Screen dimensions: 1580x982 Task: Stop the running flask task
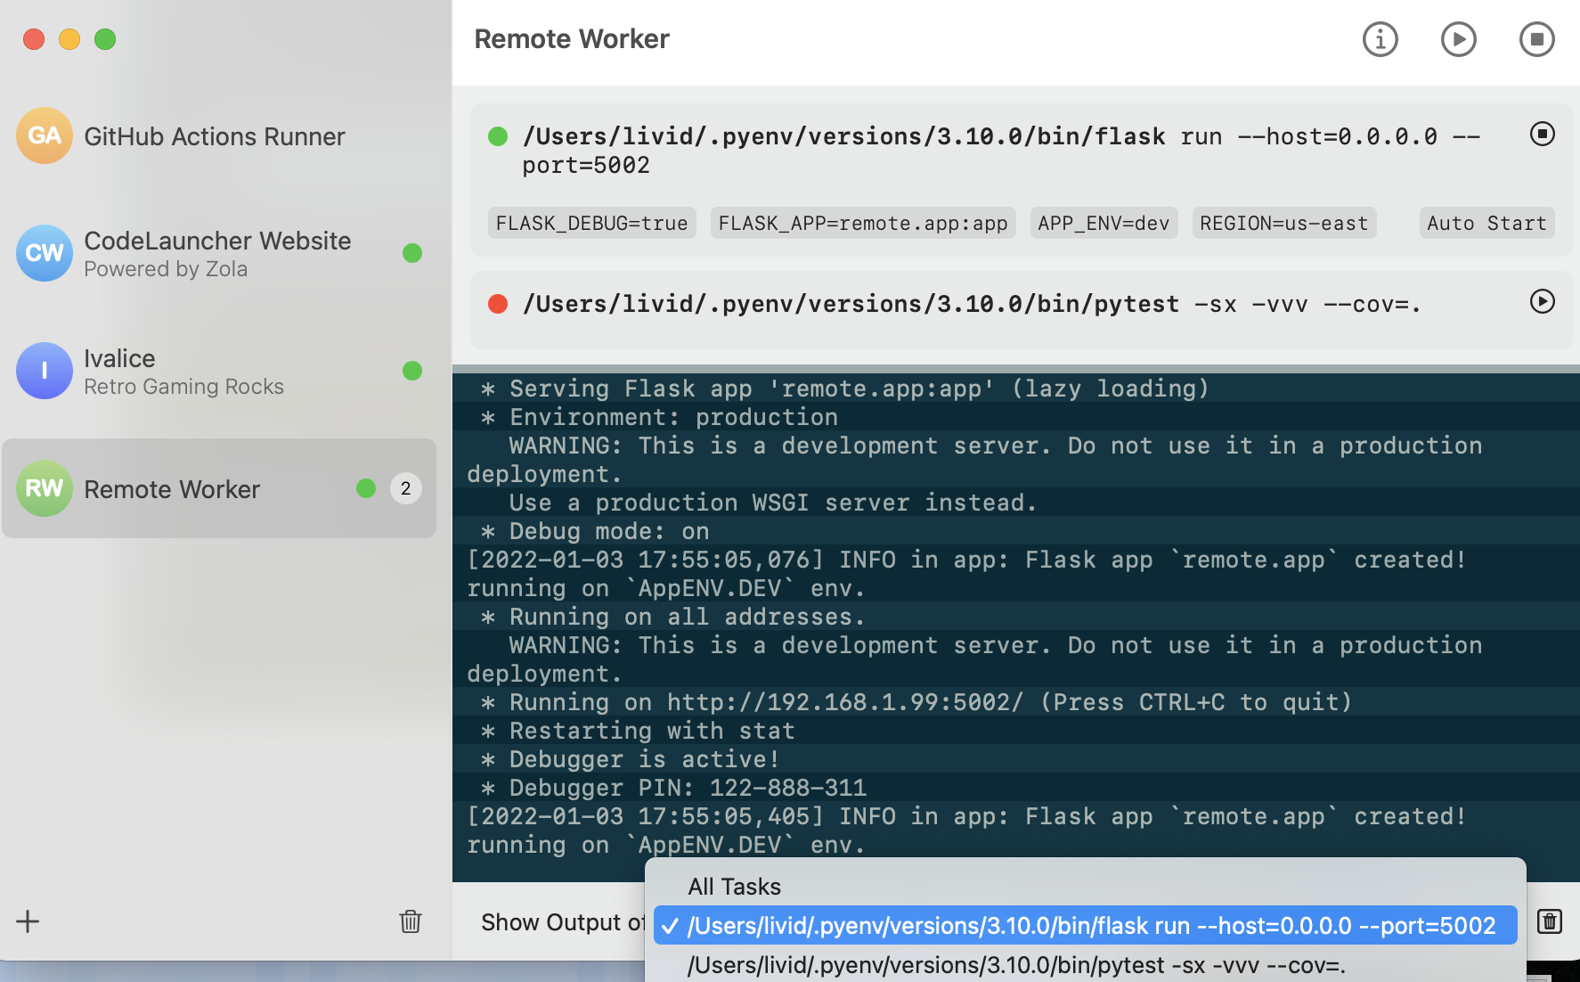click(1542, 134)
